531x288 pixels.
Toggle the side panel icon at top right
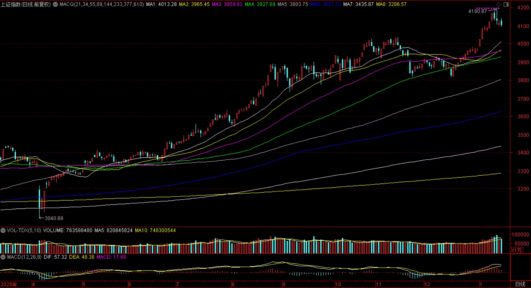(506, 4)
